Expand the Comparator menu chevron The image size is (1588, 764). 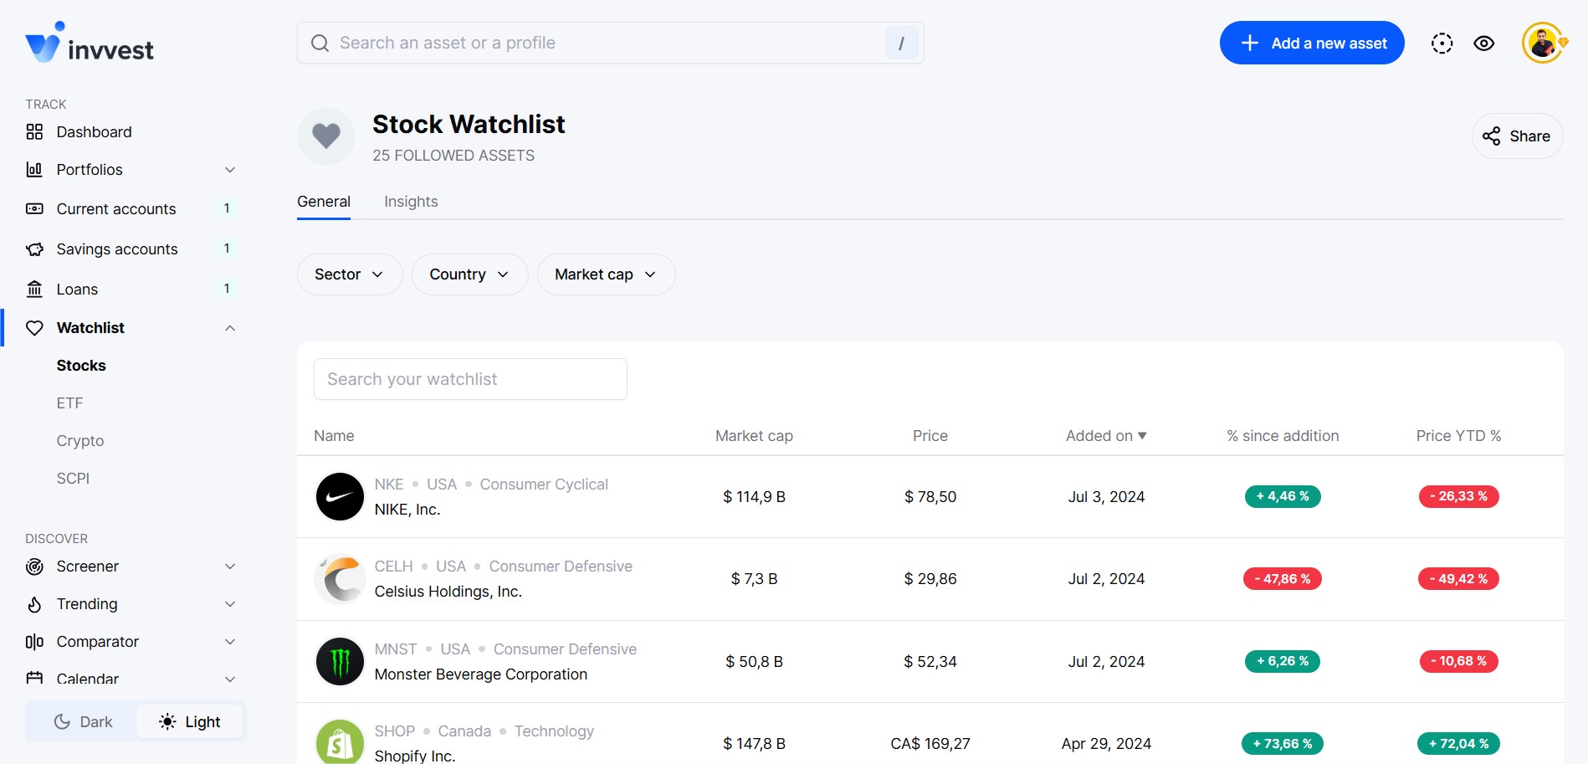230,642
